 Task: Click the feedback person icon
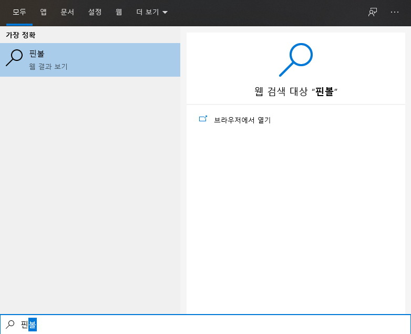coord(373,12)
